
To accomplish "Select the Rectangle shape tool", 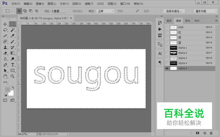I will tap(12, 71).
